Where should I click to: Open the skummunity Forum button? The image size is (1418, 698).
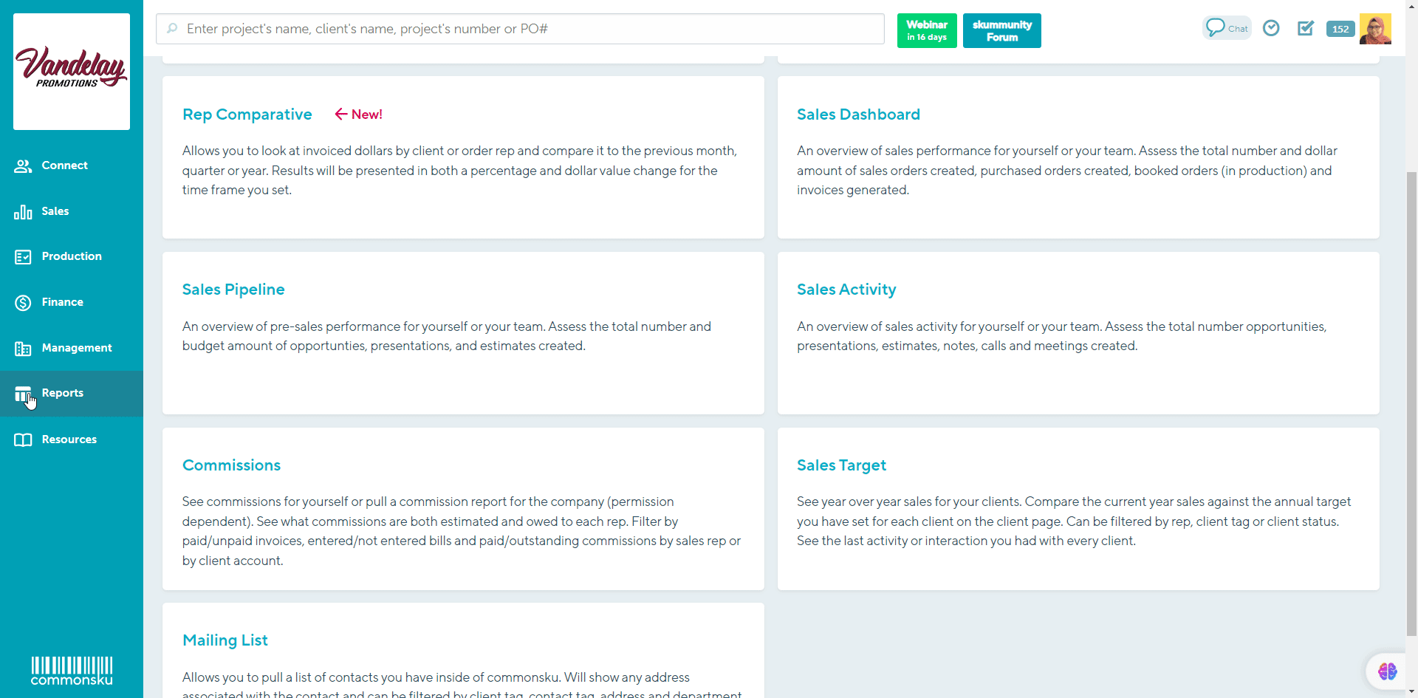coord(1001,30)
